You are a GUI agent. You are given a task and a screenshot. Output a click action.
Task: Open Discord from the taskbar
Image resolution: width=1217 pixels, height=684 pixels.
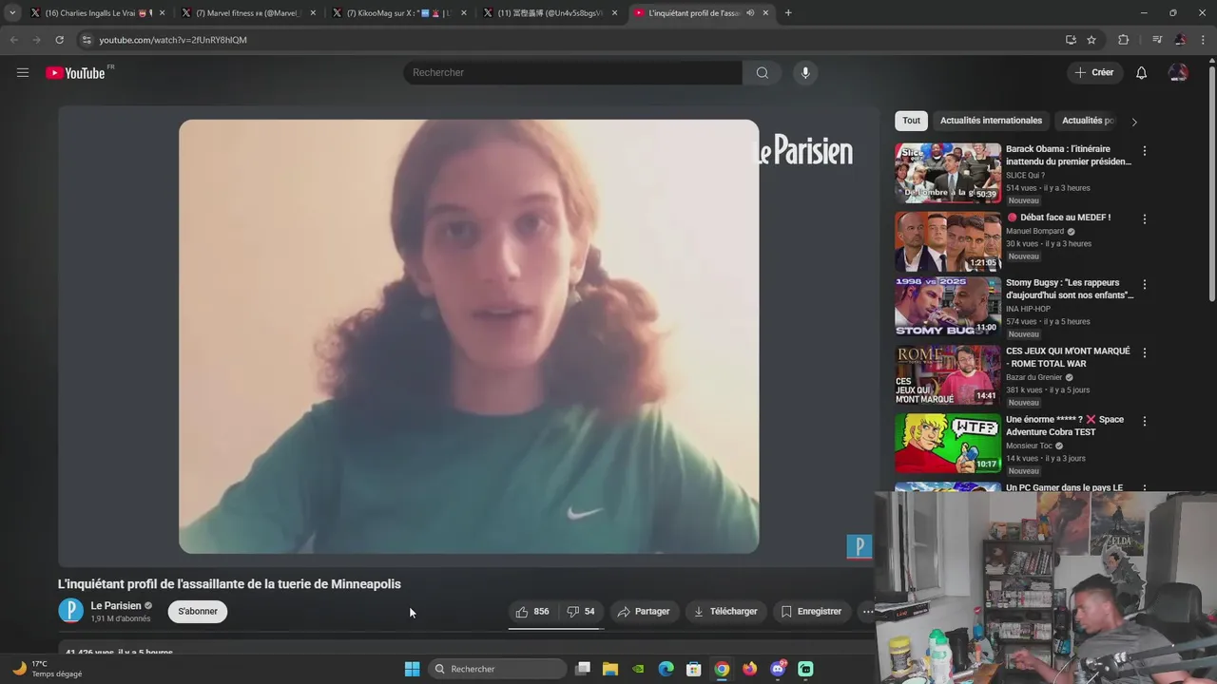tap(778, 669)
